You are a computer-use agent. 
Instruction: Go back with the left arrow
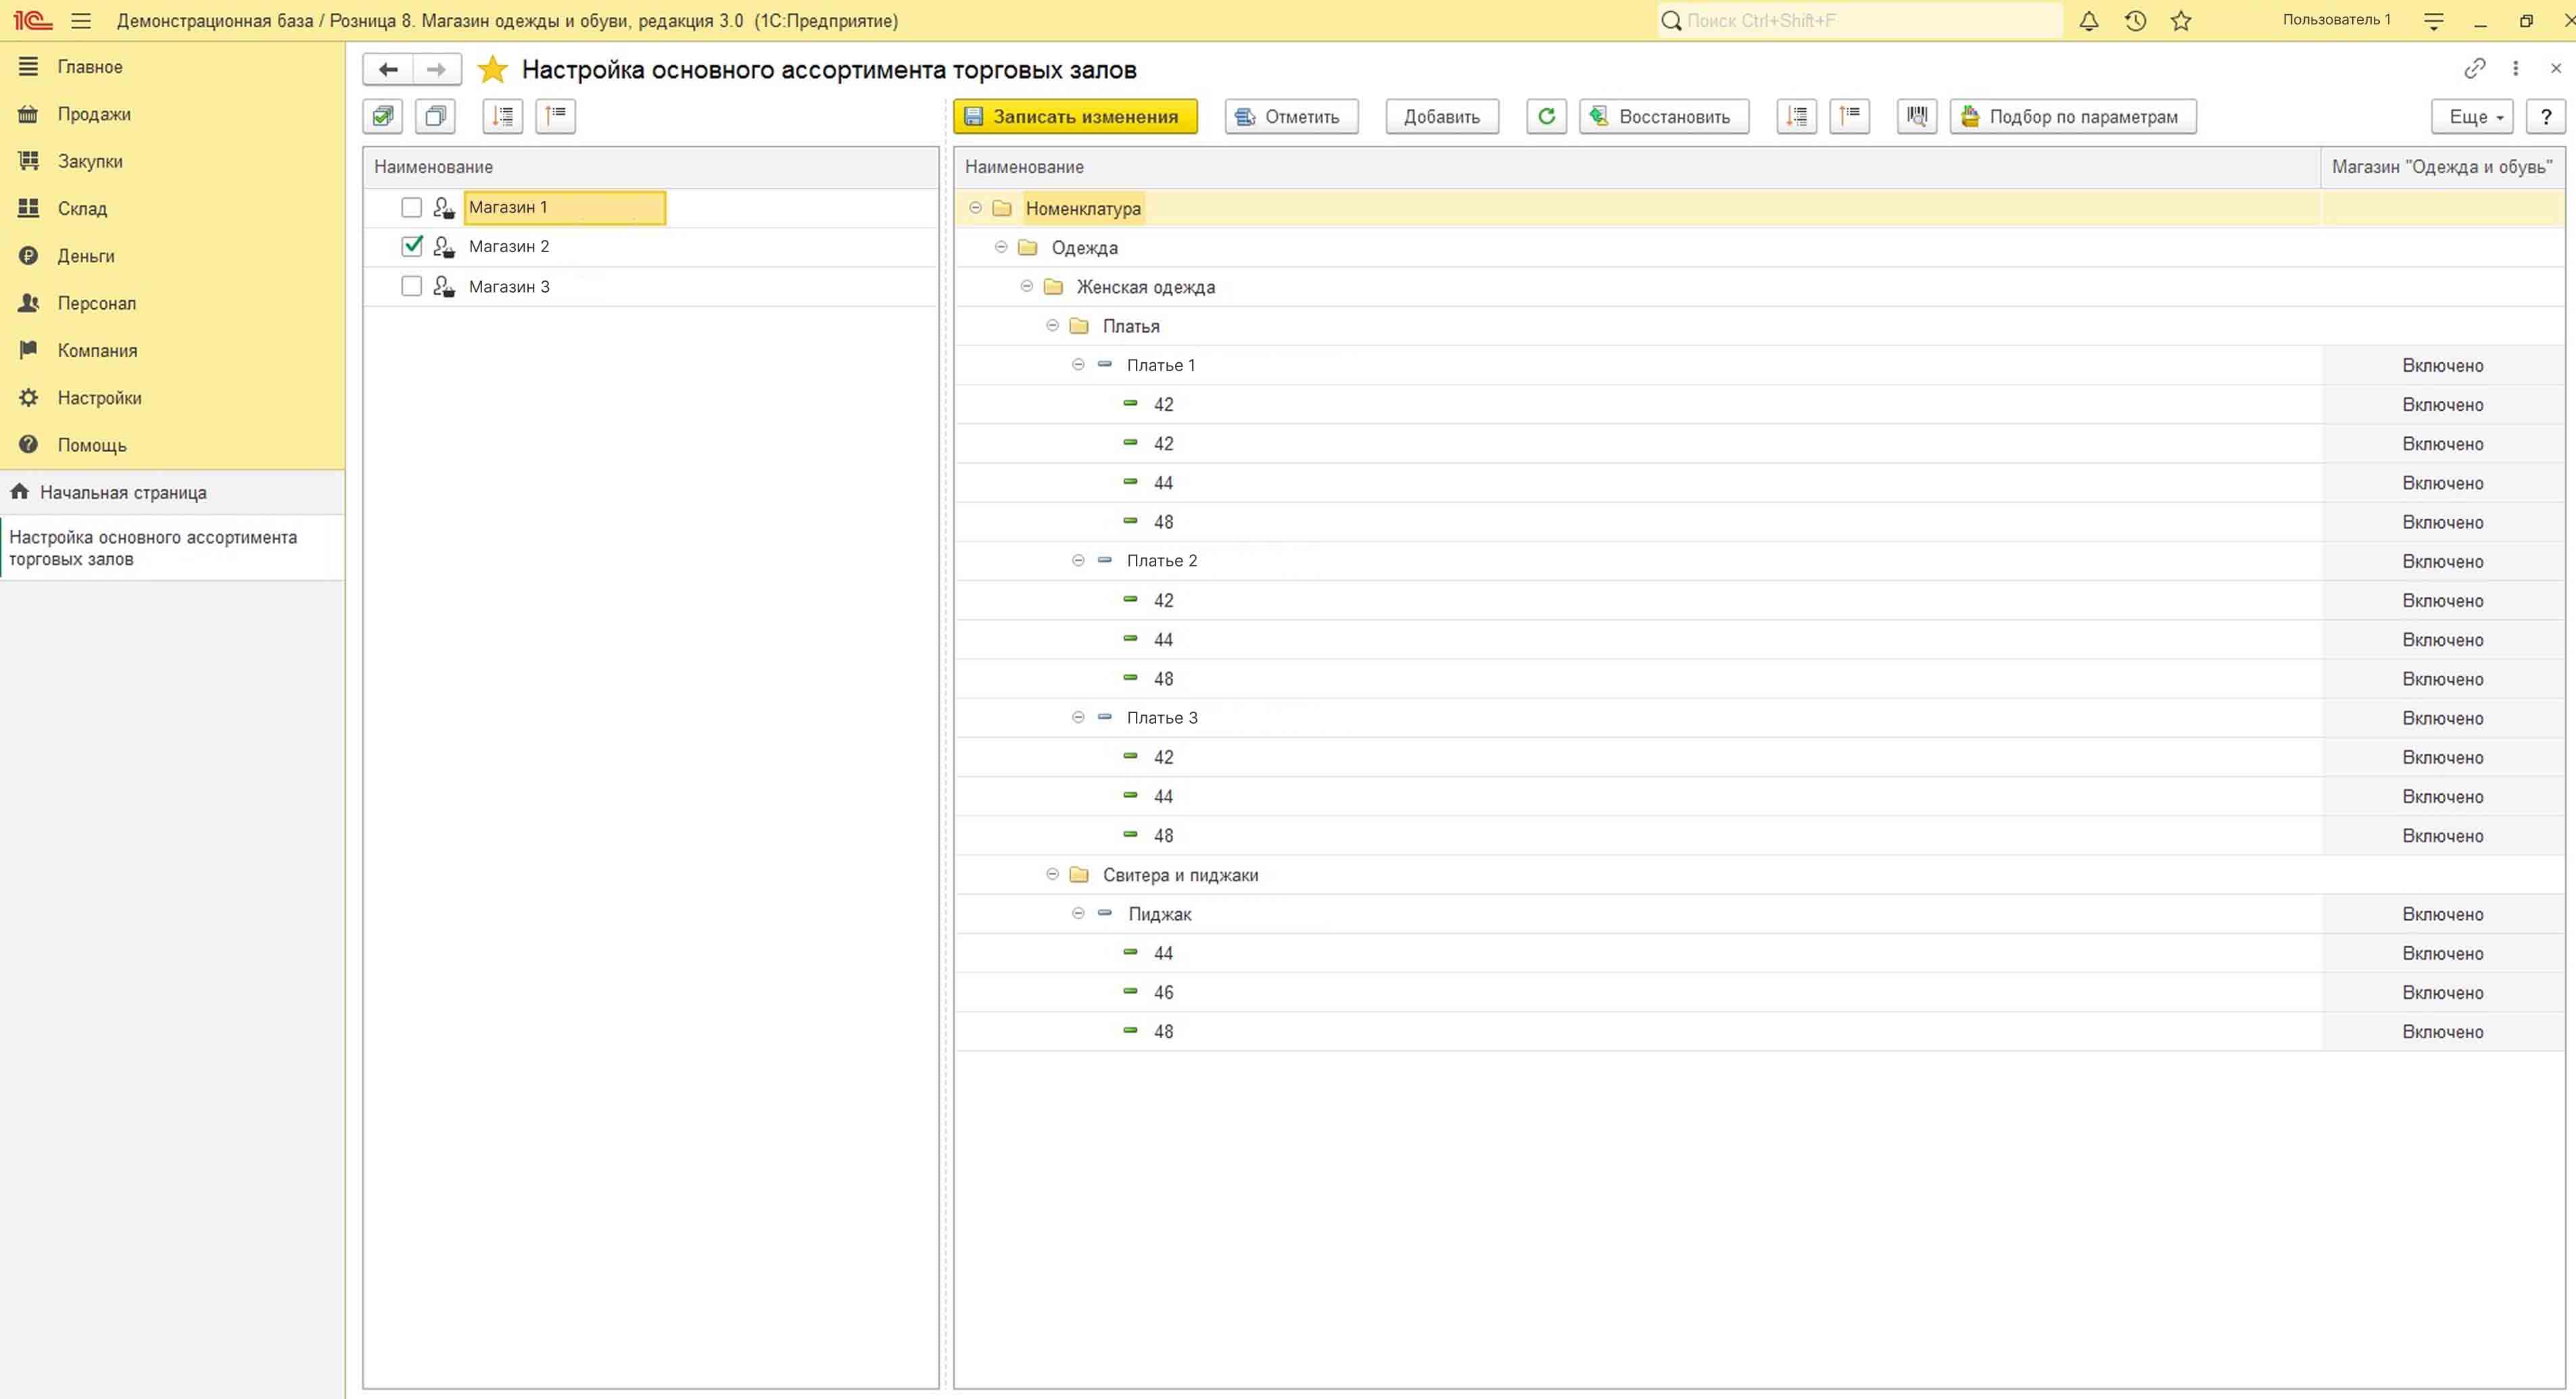click(x=388, y=69)
